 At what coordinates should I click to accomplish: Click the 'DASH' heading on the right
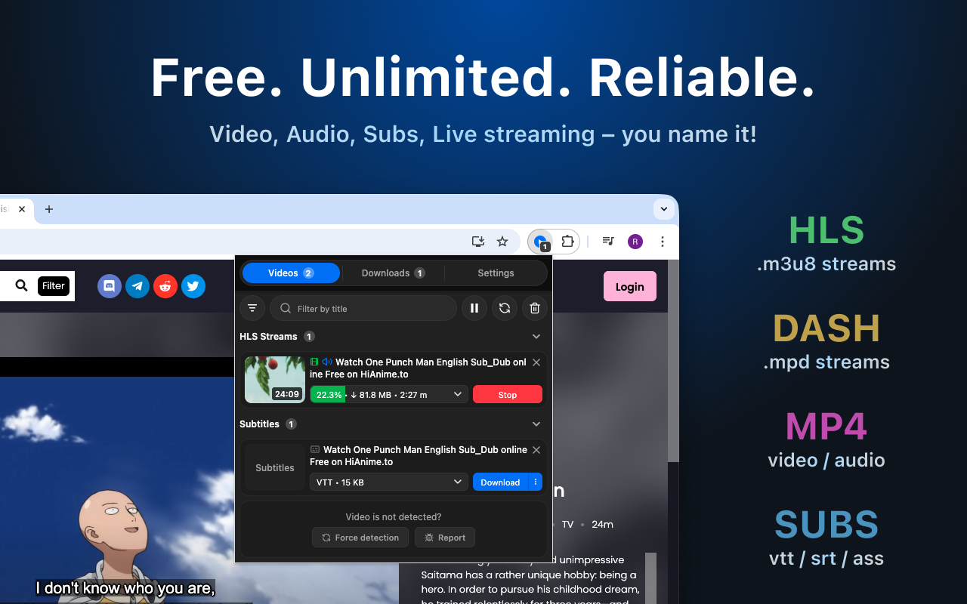826,328
